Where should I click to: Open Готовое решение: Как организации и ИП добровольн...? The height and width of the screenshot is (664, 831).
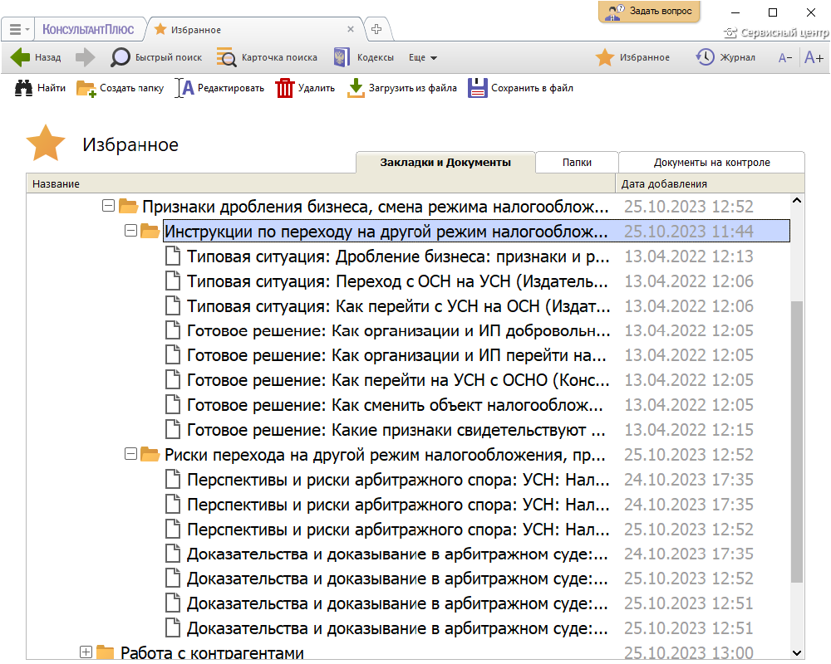click(398, 331)
